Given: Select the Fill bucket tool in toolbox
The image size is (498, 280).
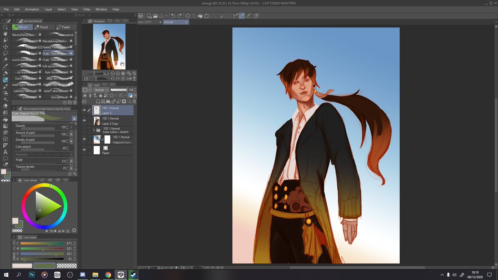Looking at the screenshot, I should coord(5,119).
